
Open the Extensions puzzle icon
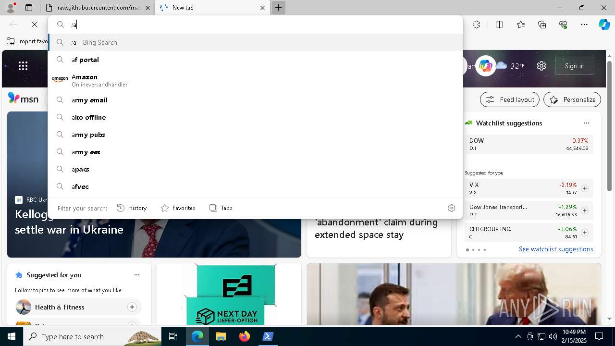click(x=476, y=25)
